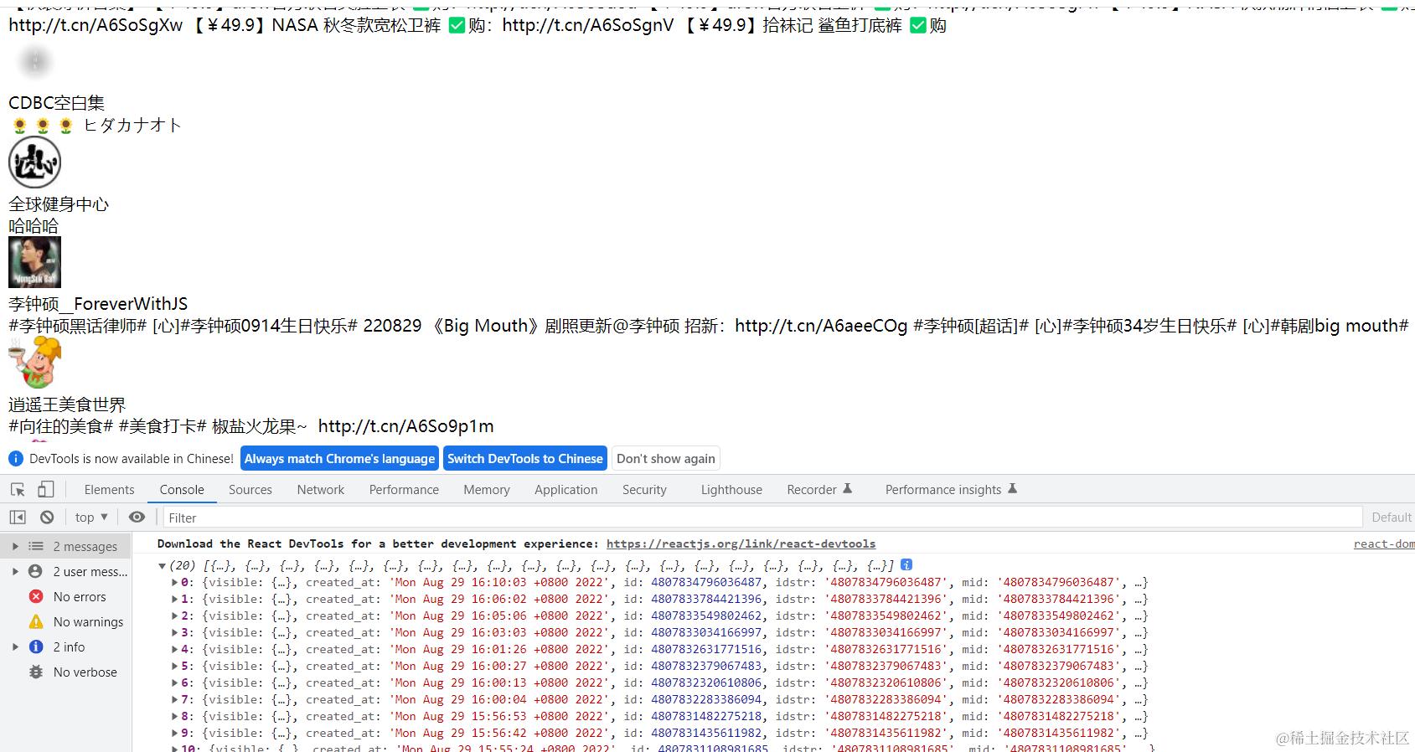Click the blue info icon beside the array preview
1415x752 pixels.
click(x=906, y=565)
